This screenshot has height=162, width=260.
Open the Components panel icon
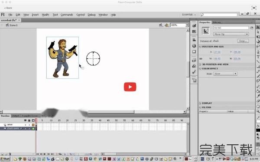click(x=194, y=66)
